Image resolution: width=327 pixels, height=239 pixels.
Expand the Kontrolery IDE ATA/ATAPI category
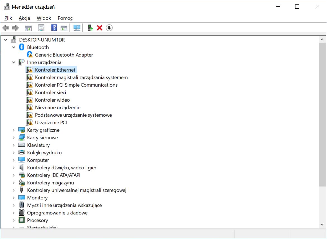tap(14, 175)
